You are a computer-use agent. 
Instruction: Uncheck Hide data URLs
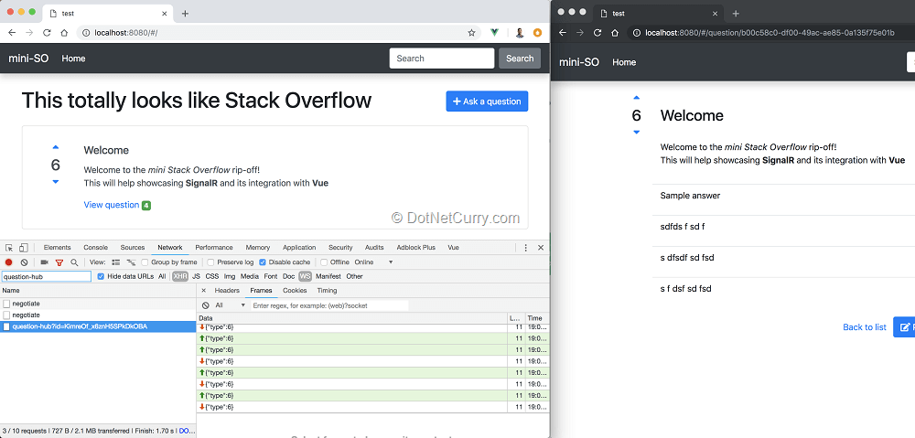pos(101,276)
